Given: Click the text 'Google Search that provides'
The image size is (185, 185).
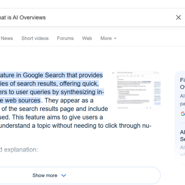Looking at the screenshot, I should [63, 75].
